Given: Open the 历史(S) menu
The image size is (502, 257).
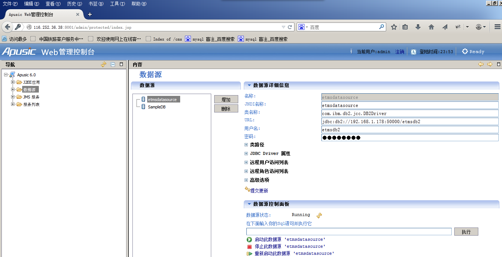Looking at the screenshot, I should [x=74, y=4].
